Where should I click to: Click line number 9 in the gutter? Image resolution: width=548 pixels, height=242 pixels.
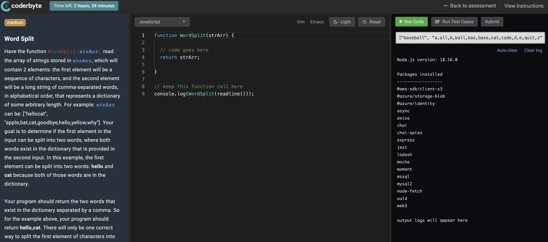pyautogui.click(x=143, y=94)
